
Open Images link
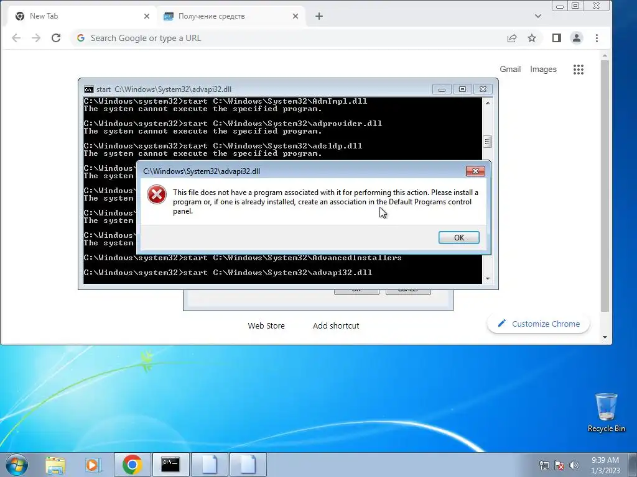[x=543, y=70]
